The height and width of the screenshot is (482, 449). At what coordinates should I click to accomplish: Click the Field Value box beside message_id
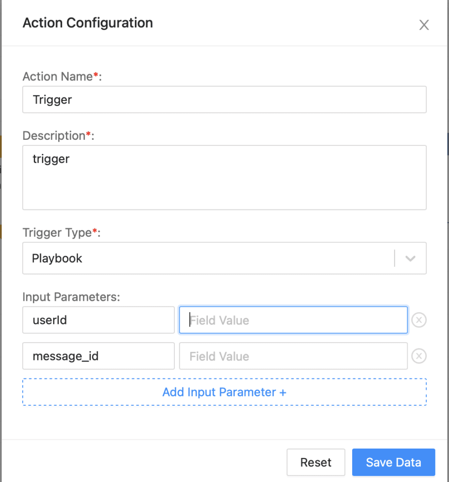[x=293, y=356]
